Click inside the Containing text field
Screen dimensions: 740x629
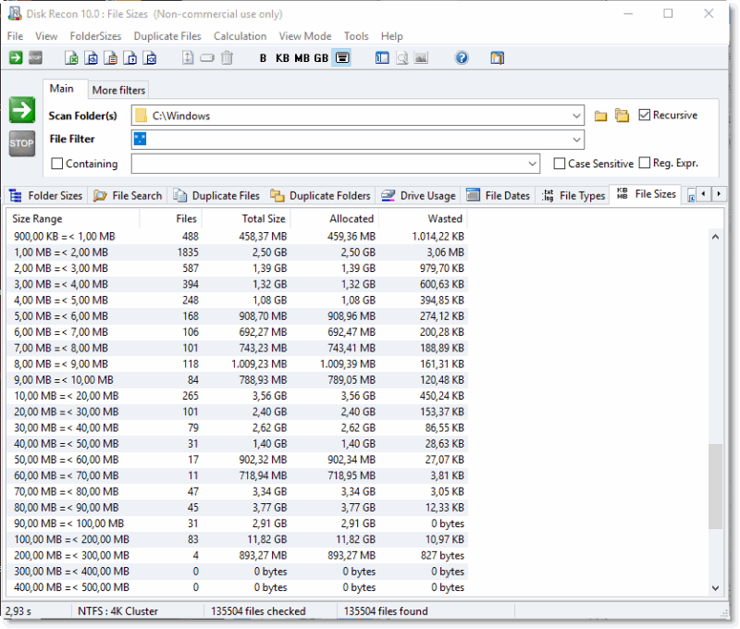pos(328,165)
